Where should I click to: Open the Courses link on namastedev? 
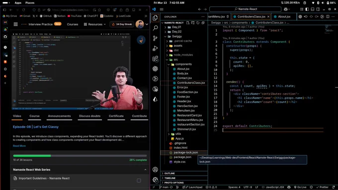pos(73,24)
